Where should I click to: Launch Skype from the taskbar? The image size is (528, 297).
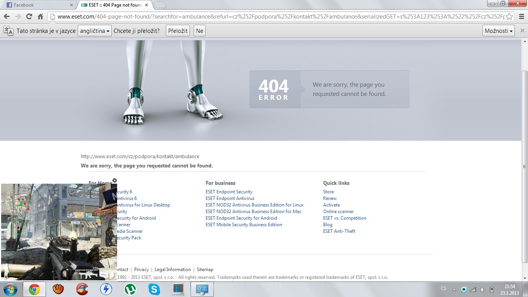tap(154, 289)
